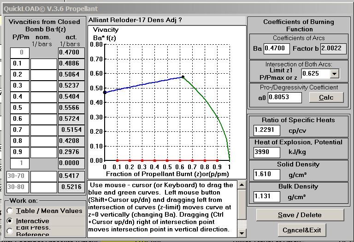Click the nominal vivacity field for P/Pm 0.3
354x242 pixels.
tap(44, 86)
